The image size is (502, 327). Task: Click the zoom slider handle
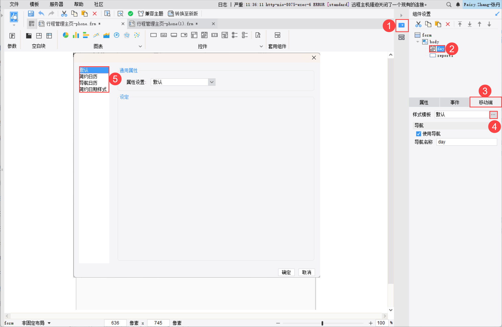[x=322, y=323]
